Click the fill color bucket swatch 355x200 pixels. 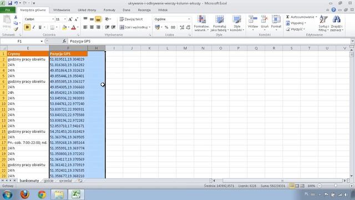point(64,27)
